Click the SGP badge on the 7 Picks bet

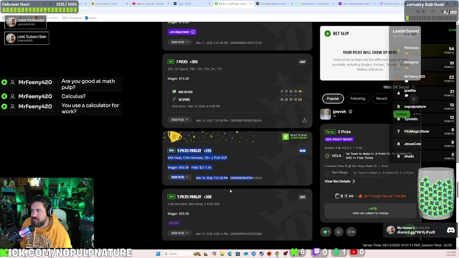171,62
